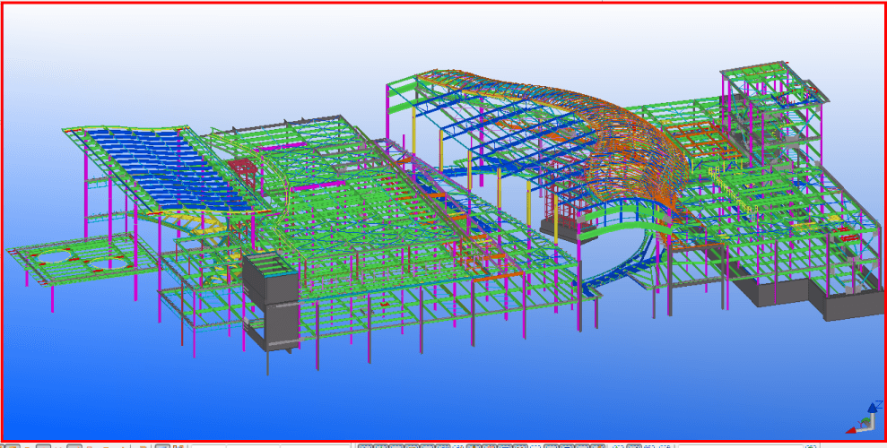Select the curved blue beam beneath the arch
Screen dimensions: 887x448
[x=619, y=269]
